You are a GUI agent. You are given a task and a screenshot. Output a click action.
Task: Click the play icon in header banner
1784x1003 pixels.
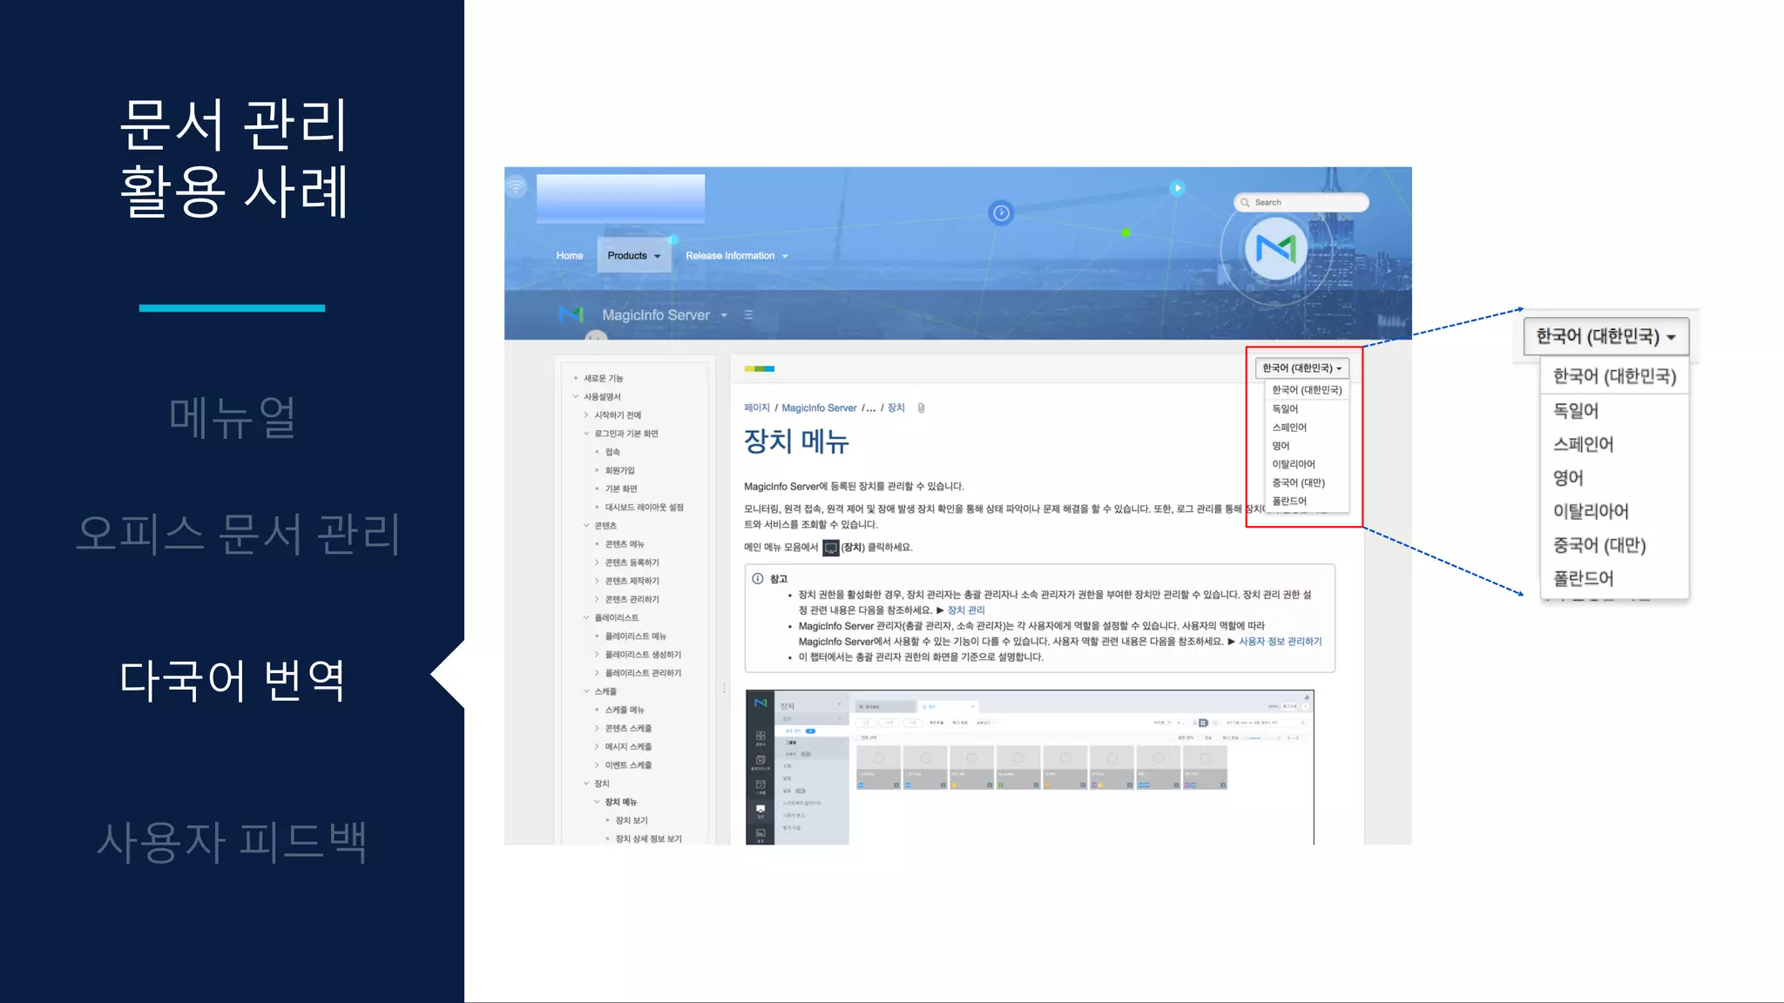click(1177, 188)
